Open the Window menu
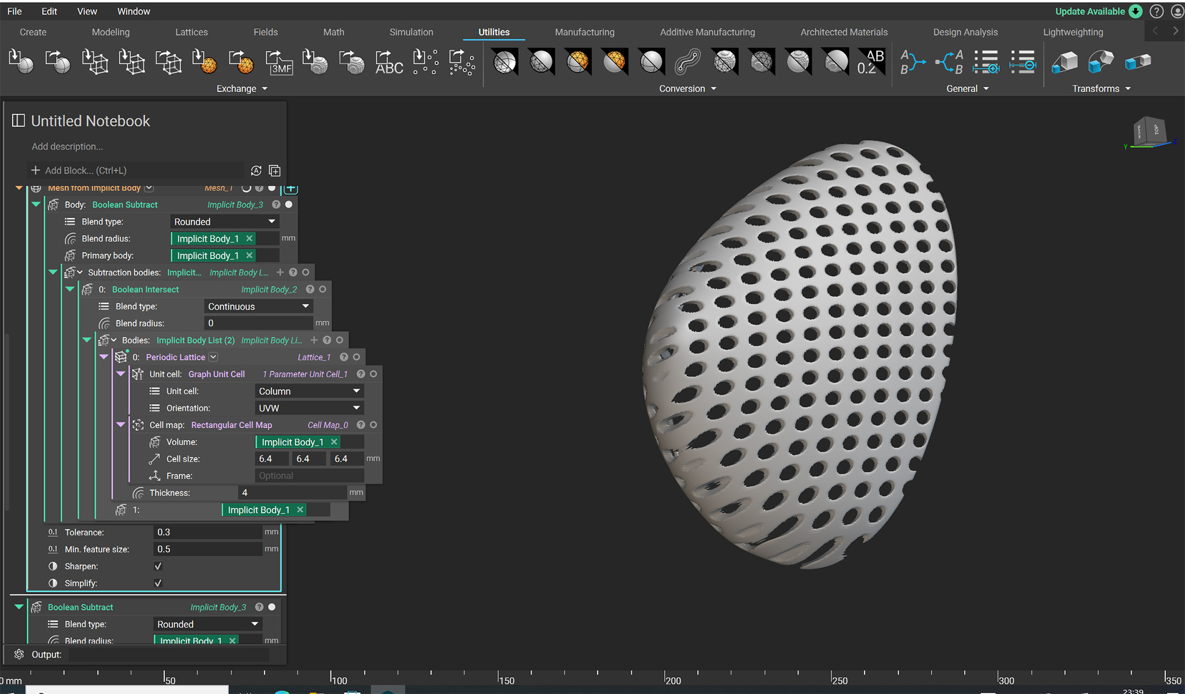 click(133, 12)
